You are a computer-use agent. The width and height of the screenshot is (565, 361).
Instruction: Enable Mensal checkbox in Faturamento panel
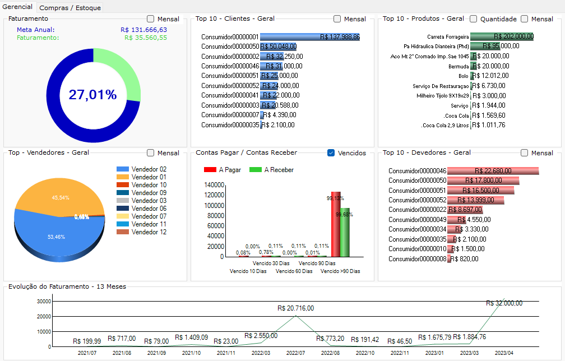(x=151, y=19)
